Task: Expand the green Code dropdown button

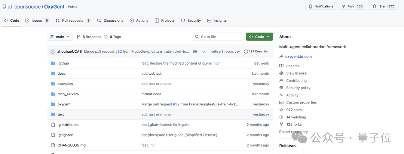Action: 259,37
